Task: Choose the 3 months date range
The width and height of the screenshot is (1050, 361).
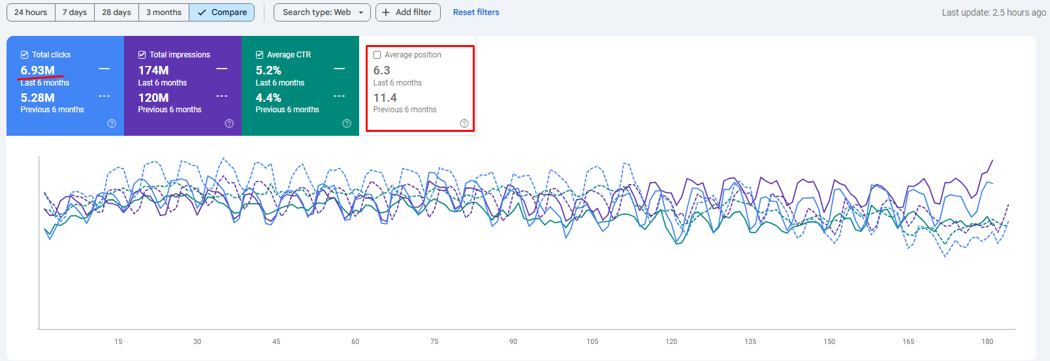Action: click(x=164, y=12)
